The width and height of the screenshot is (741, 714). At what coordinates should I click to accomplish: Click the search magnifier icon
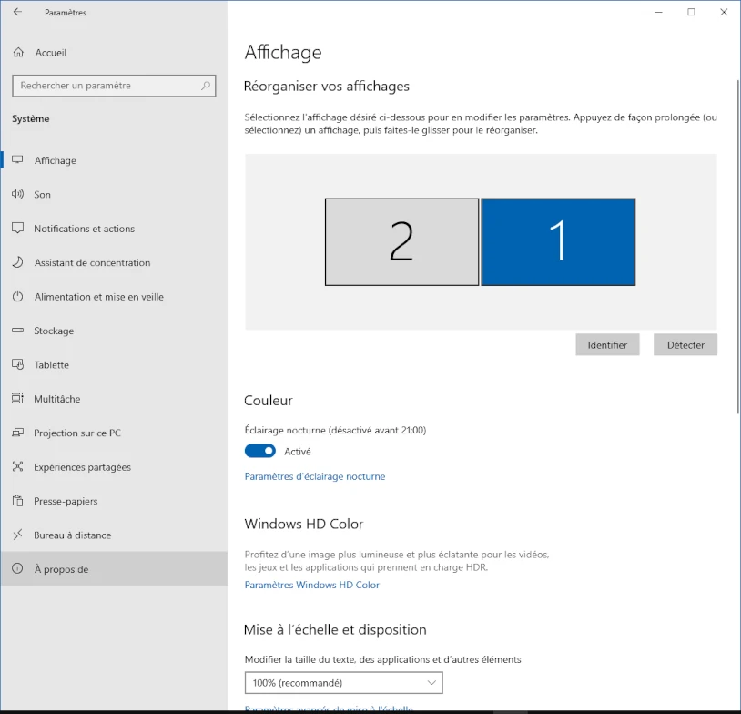point(207,86)
